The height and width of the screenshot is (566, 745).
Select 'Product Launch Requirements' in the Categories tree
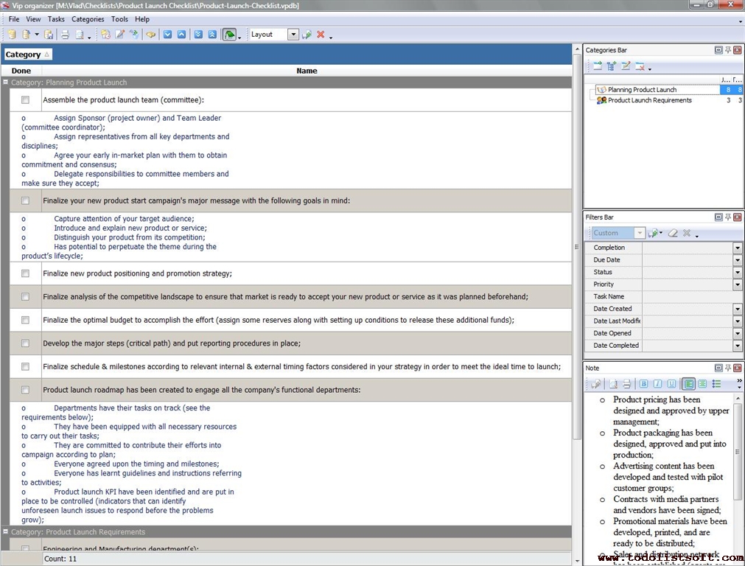[649, 100]
